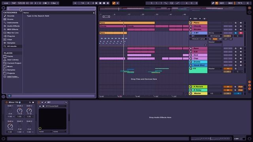Screen dimensions: 253x142
Task: Enable MIDI Map Mode
Action: click(x=230, y=3)
